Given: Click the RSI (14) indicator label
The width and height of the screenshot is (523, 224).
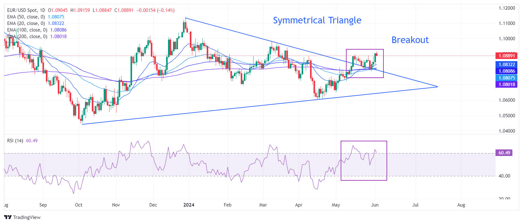Looking at the screenshot, I should click(15, 141).
